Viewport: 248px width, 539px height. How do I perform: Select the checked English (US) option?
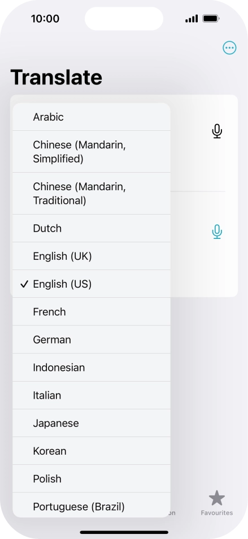[x=92, y=284]
